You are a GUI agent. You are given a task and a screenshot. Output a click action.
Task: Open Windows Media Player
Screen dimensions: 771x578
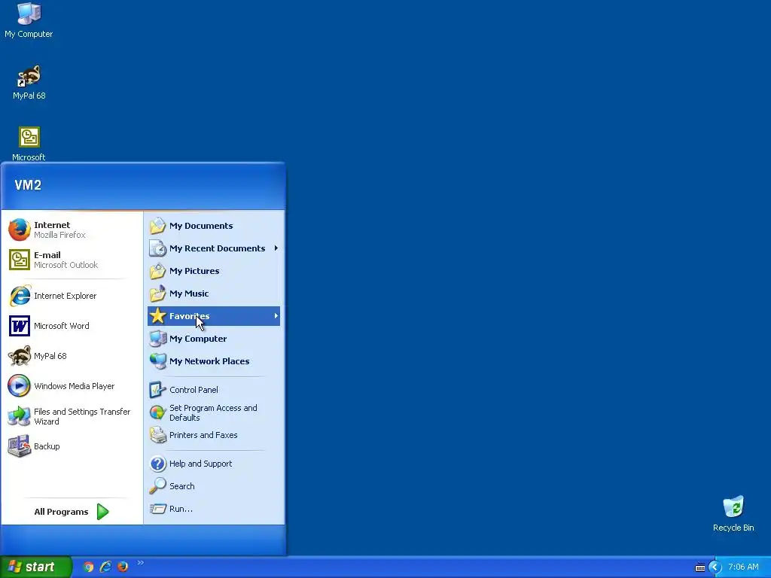[x=72, y=386]
